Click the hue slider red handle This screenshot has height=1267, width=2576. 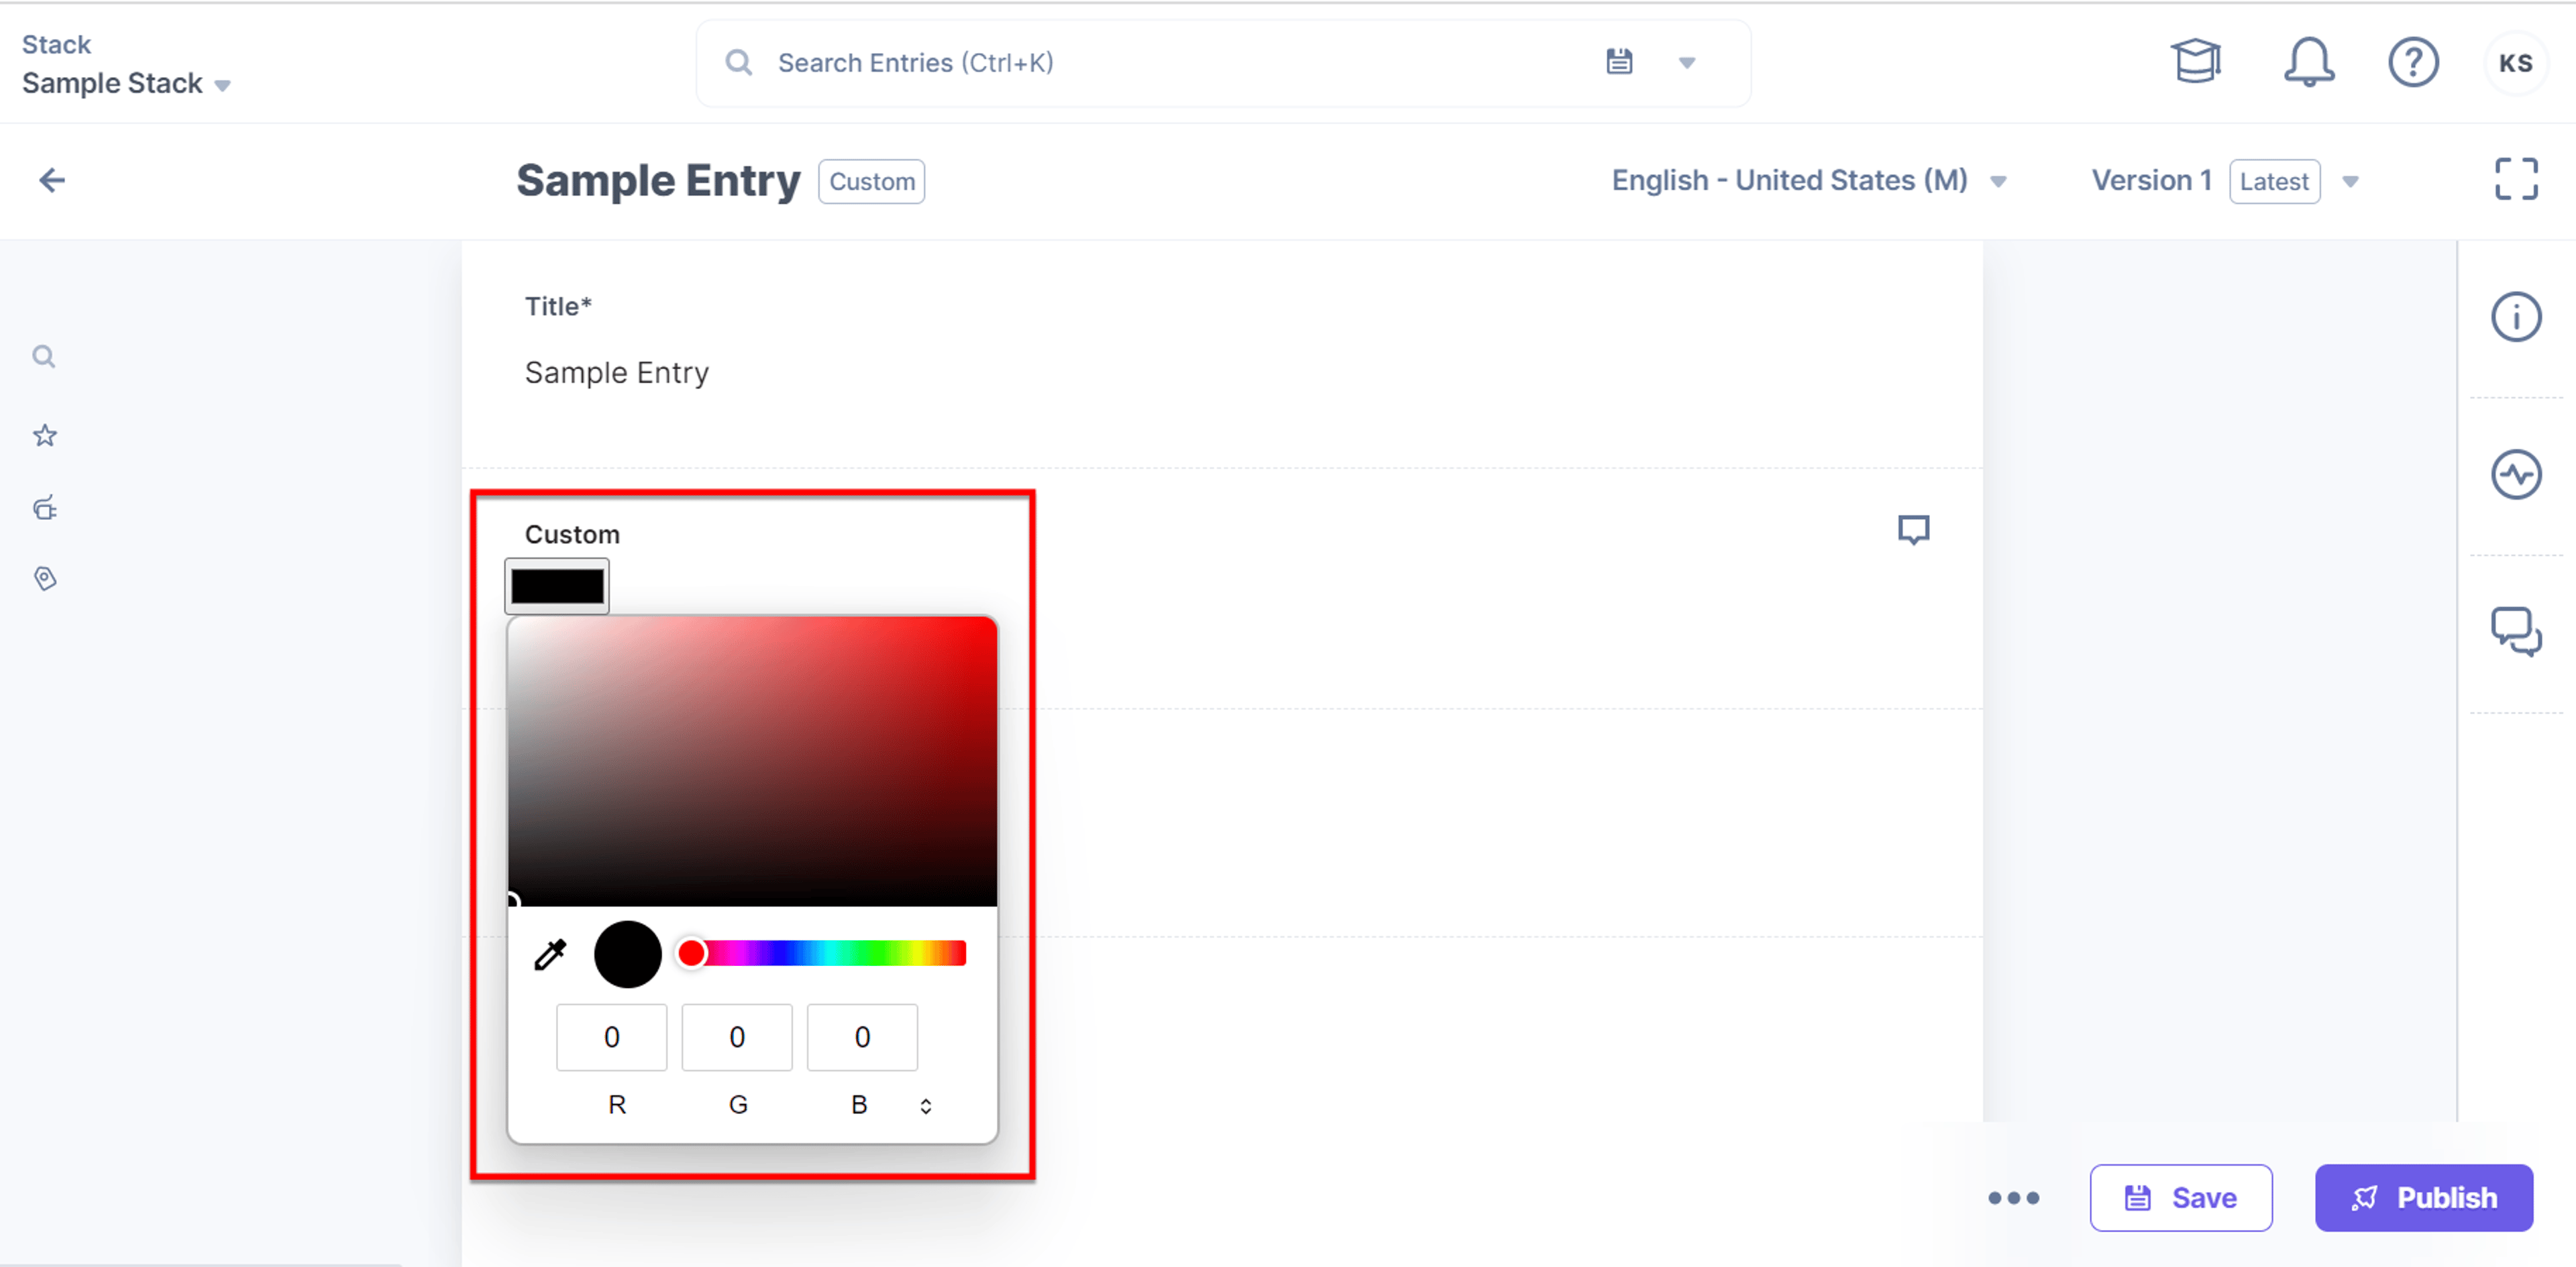[691, 953]
